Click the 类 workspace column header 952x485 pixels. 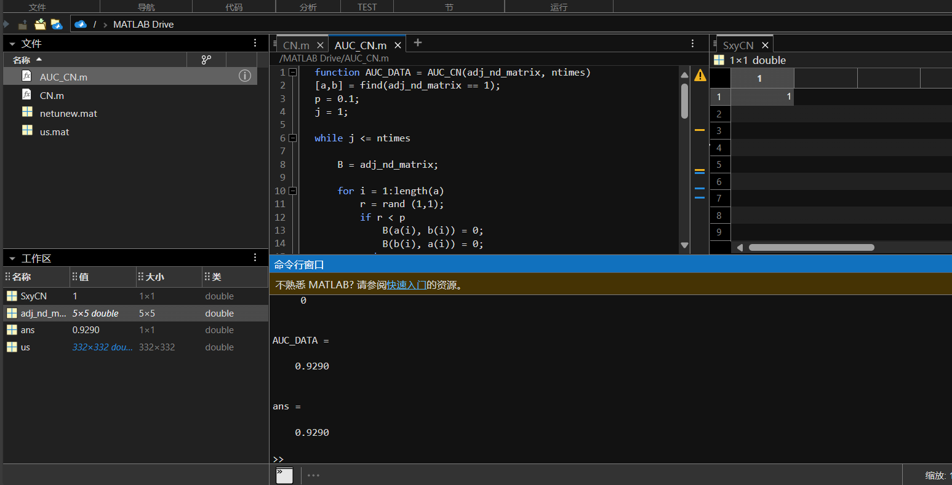tap(236, 277)
